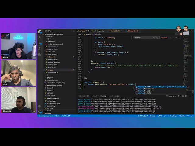
Task: Open script old.js in explorer
Action: [x=51, y=67]
